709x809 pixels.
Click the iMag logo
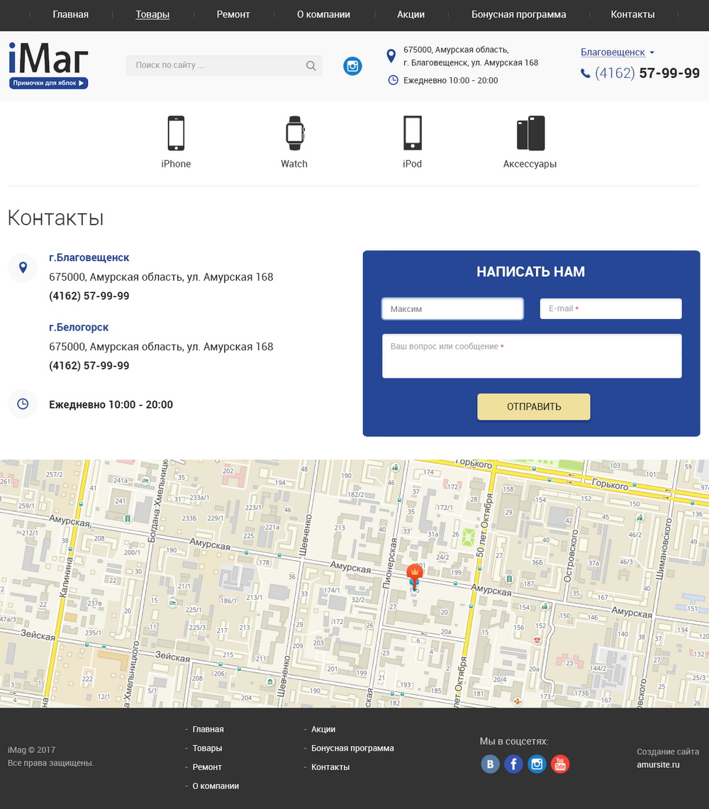coord(48,65)
